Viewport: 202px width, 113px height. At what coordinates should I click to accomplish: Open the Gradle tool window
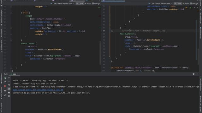tap(201, 3)
